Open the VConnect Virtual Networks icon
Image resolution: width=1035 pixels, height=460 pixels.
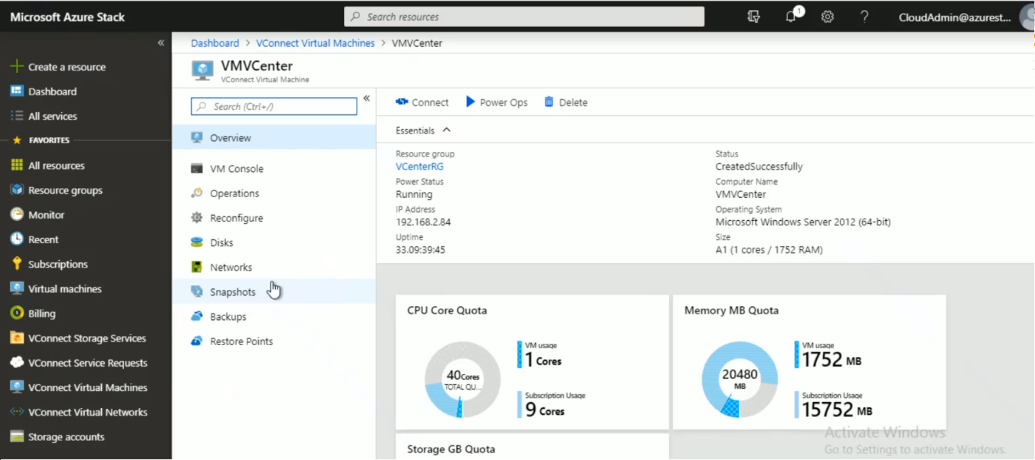point(17,411)
